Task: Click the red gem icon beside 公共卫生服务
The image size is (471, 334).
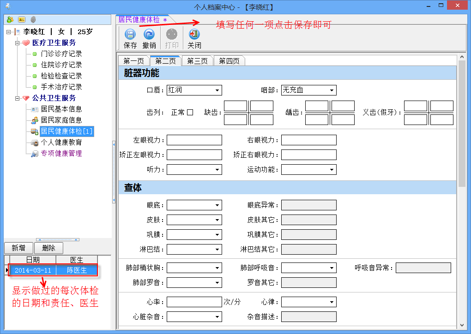Action: pos(26,98)
